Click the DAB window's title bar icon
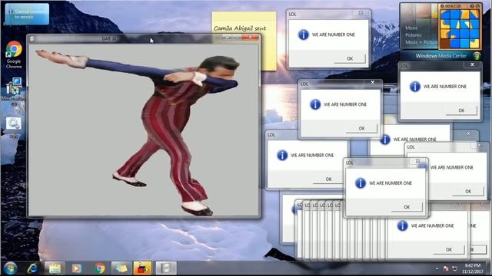This screenshot has width=492, height=276. 32,38
